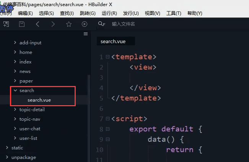Fold the export default block on line 8
This screenshot has width=249, height=162.
pos(107,129)
